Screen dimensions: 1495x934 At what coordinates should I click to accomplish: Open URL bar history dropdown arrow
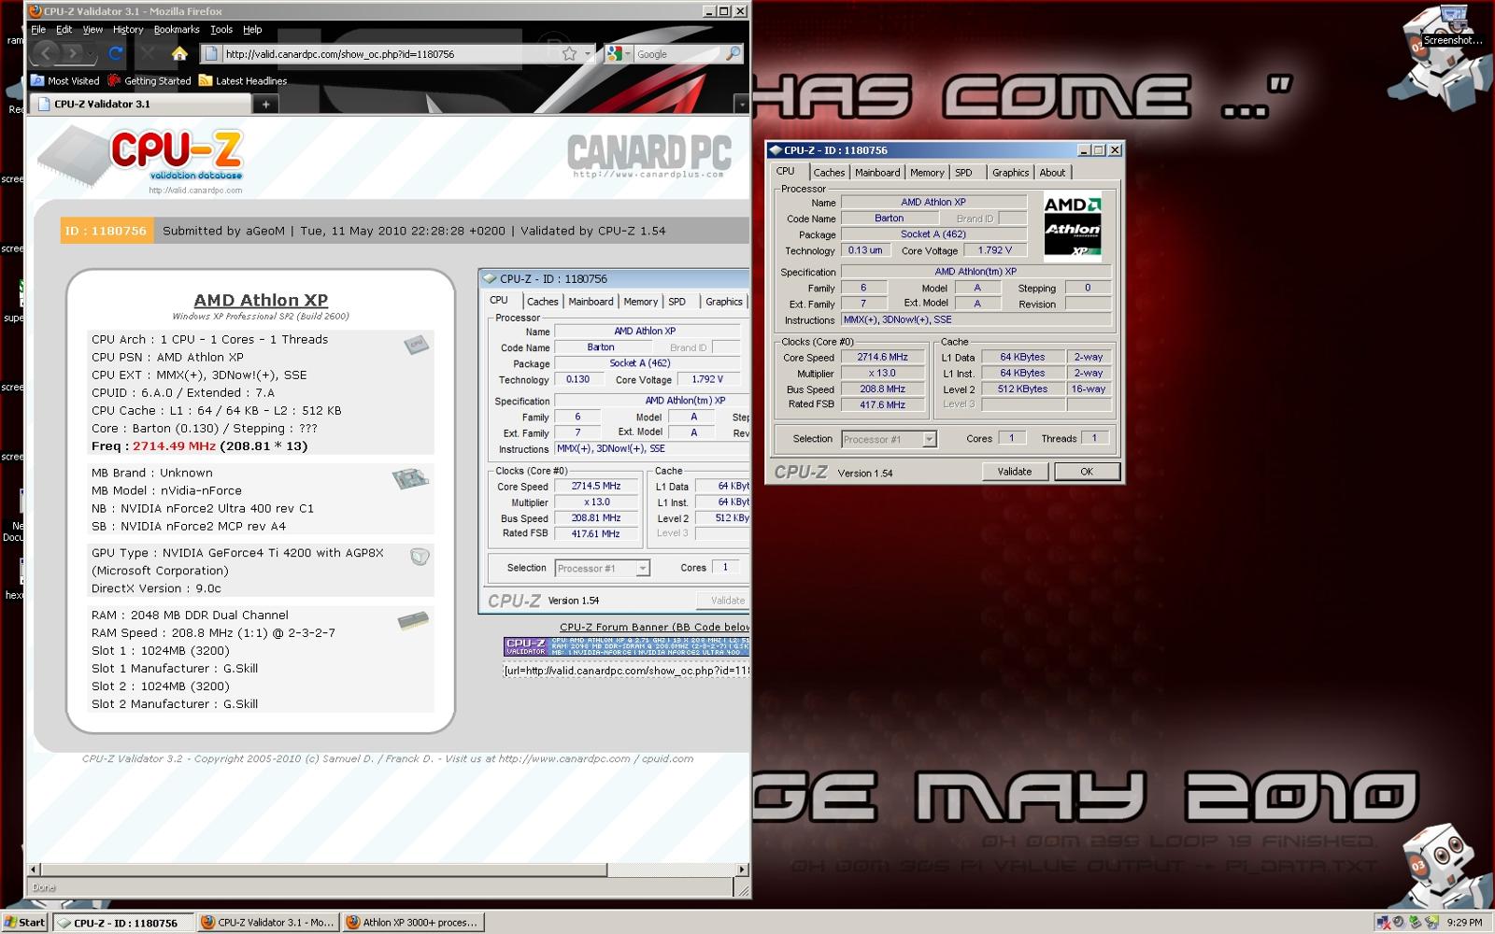pos(589,54)
